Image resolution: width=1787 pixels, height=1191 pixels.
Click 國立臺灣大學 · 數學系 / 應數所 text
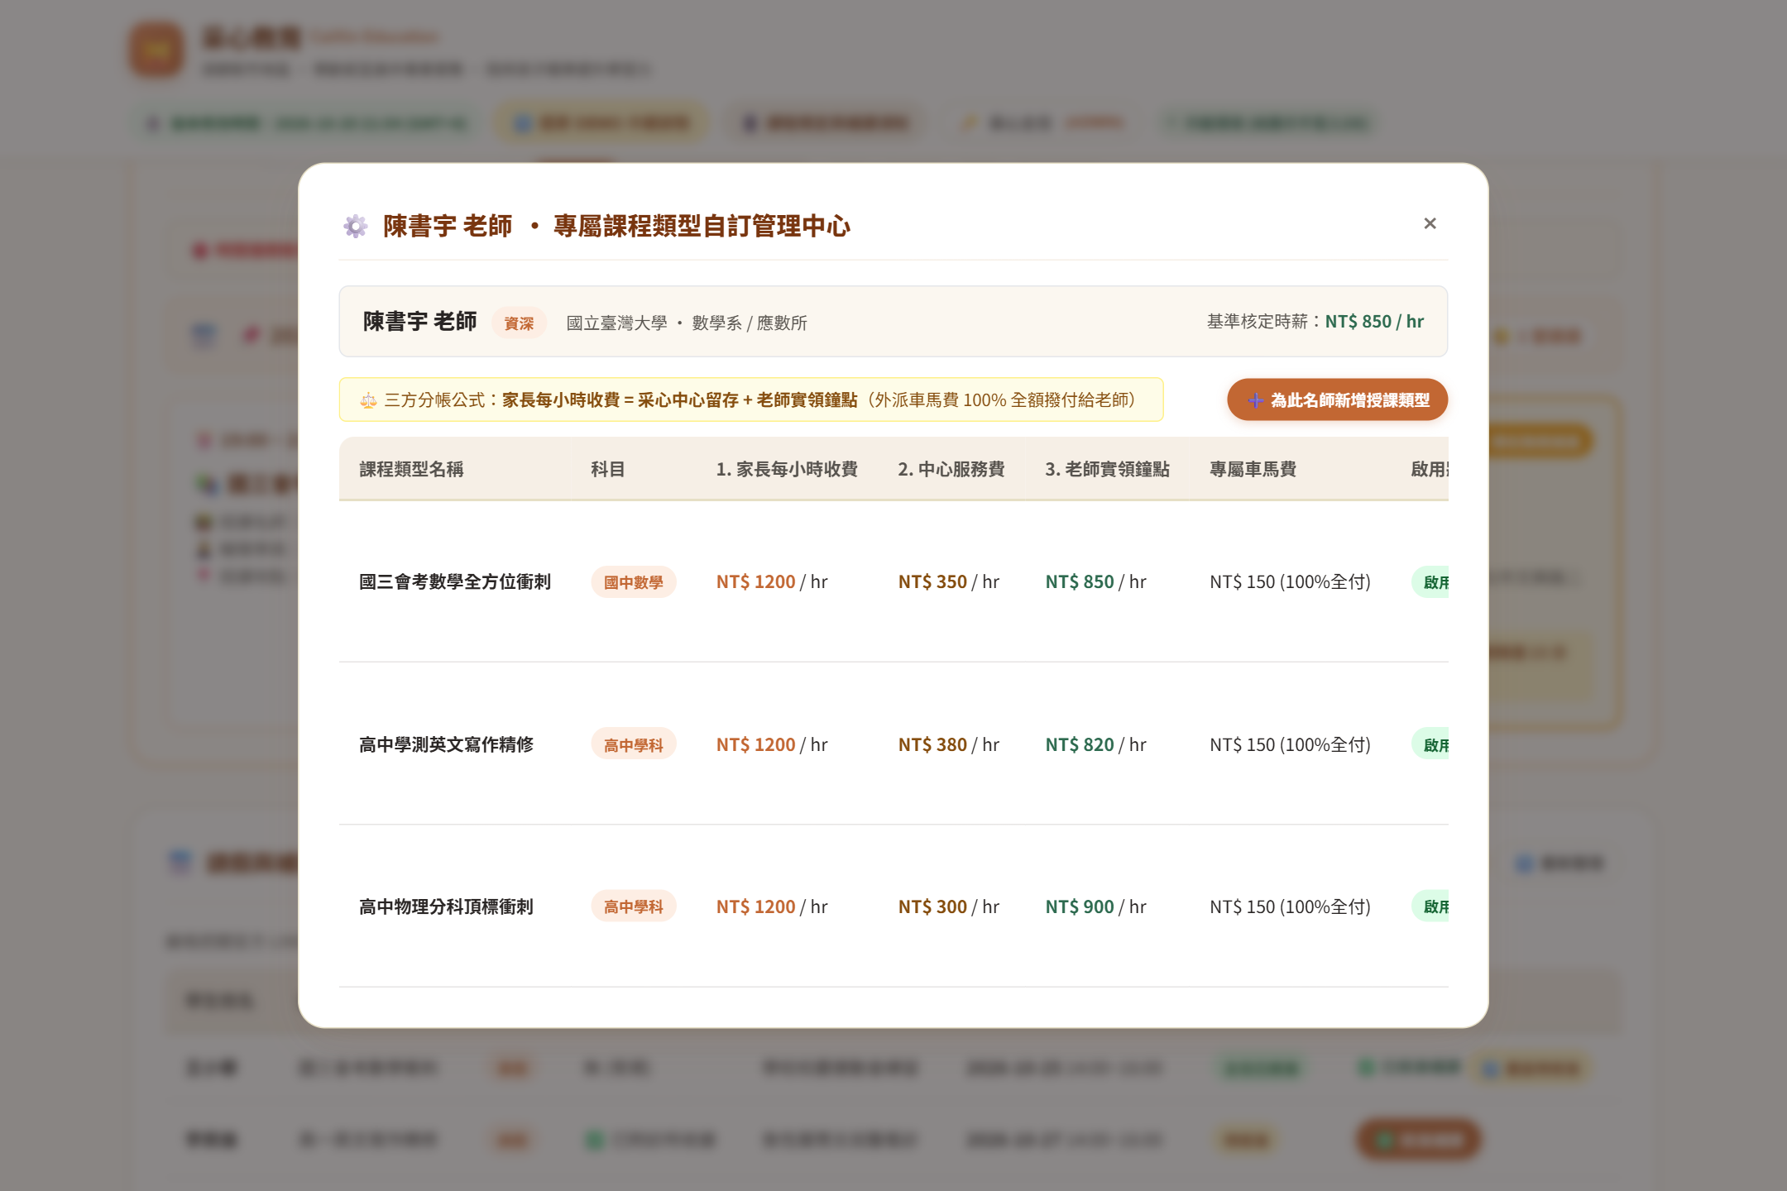pyautogui.click(x=686, y=323)
